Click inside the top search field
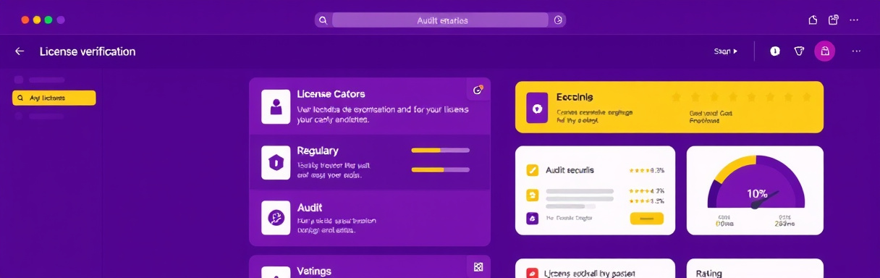This screenshot has height=278, width=880. pos(440,20)
